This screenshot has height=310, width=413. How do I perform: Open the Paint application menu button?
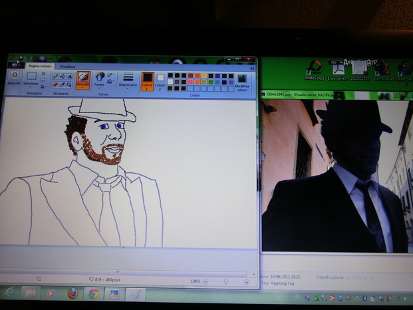click(15, 65)
